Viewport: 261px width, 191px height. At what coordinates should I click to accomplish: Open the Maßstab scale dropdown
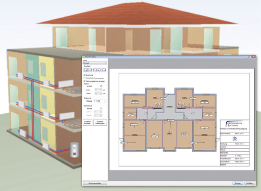coord(100,101)
